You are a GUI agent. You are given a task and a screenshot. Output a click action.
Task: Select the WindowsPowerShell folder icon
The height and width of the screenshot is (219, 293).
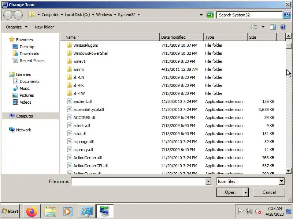coord(69,53)
